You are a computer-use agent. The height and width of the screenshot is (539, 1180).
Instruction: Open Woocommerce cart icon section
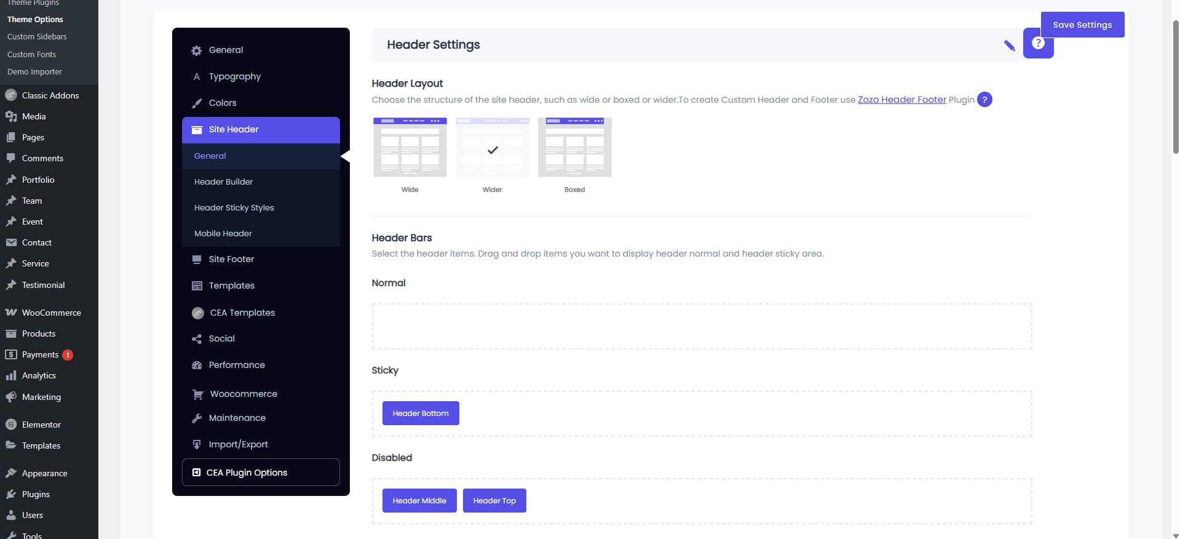click(x=243, y=394)
